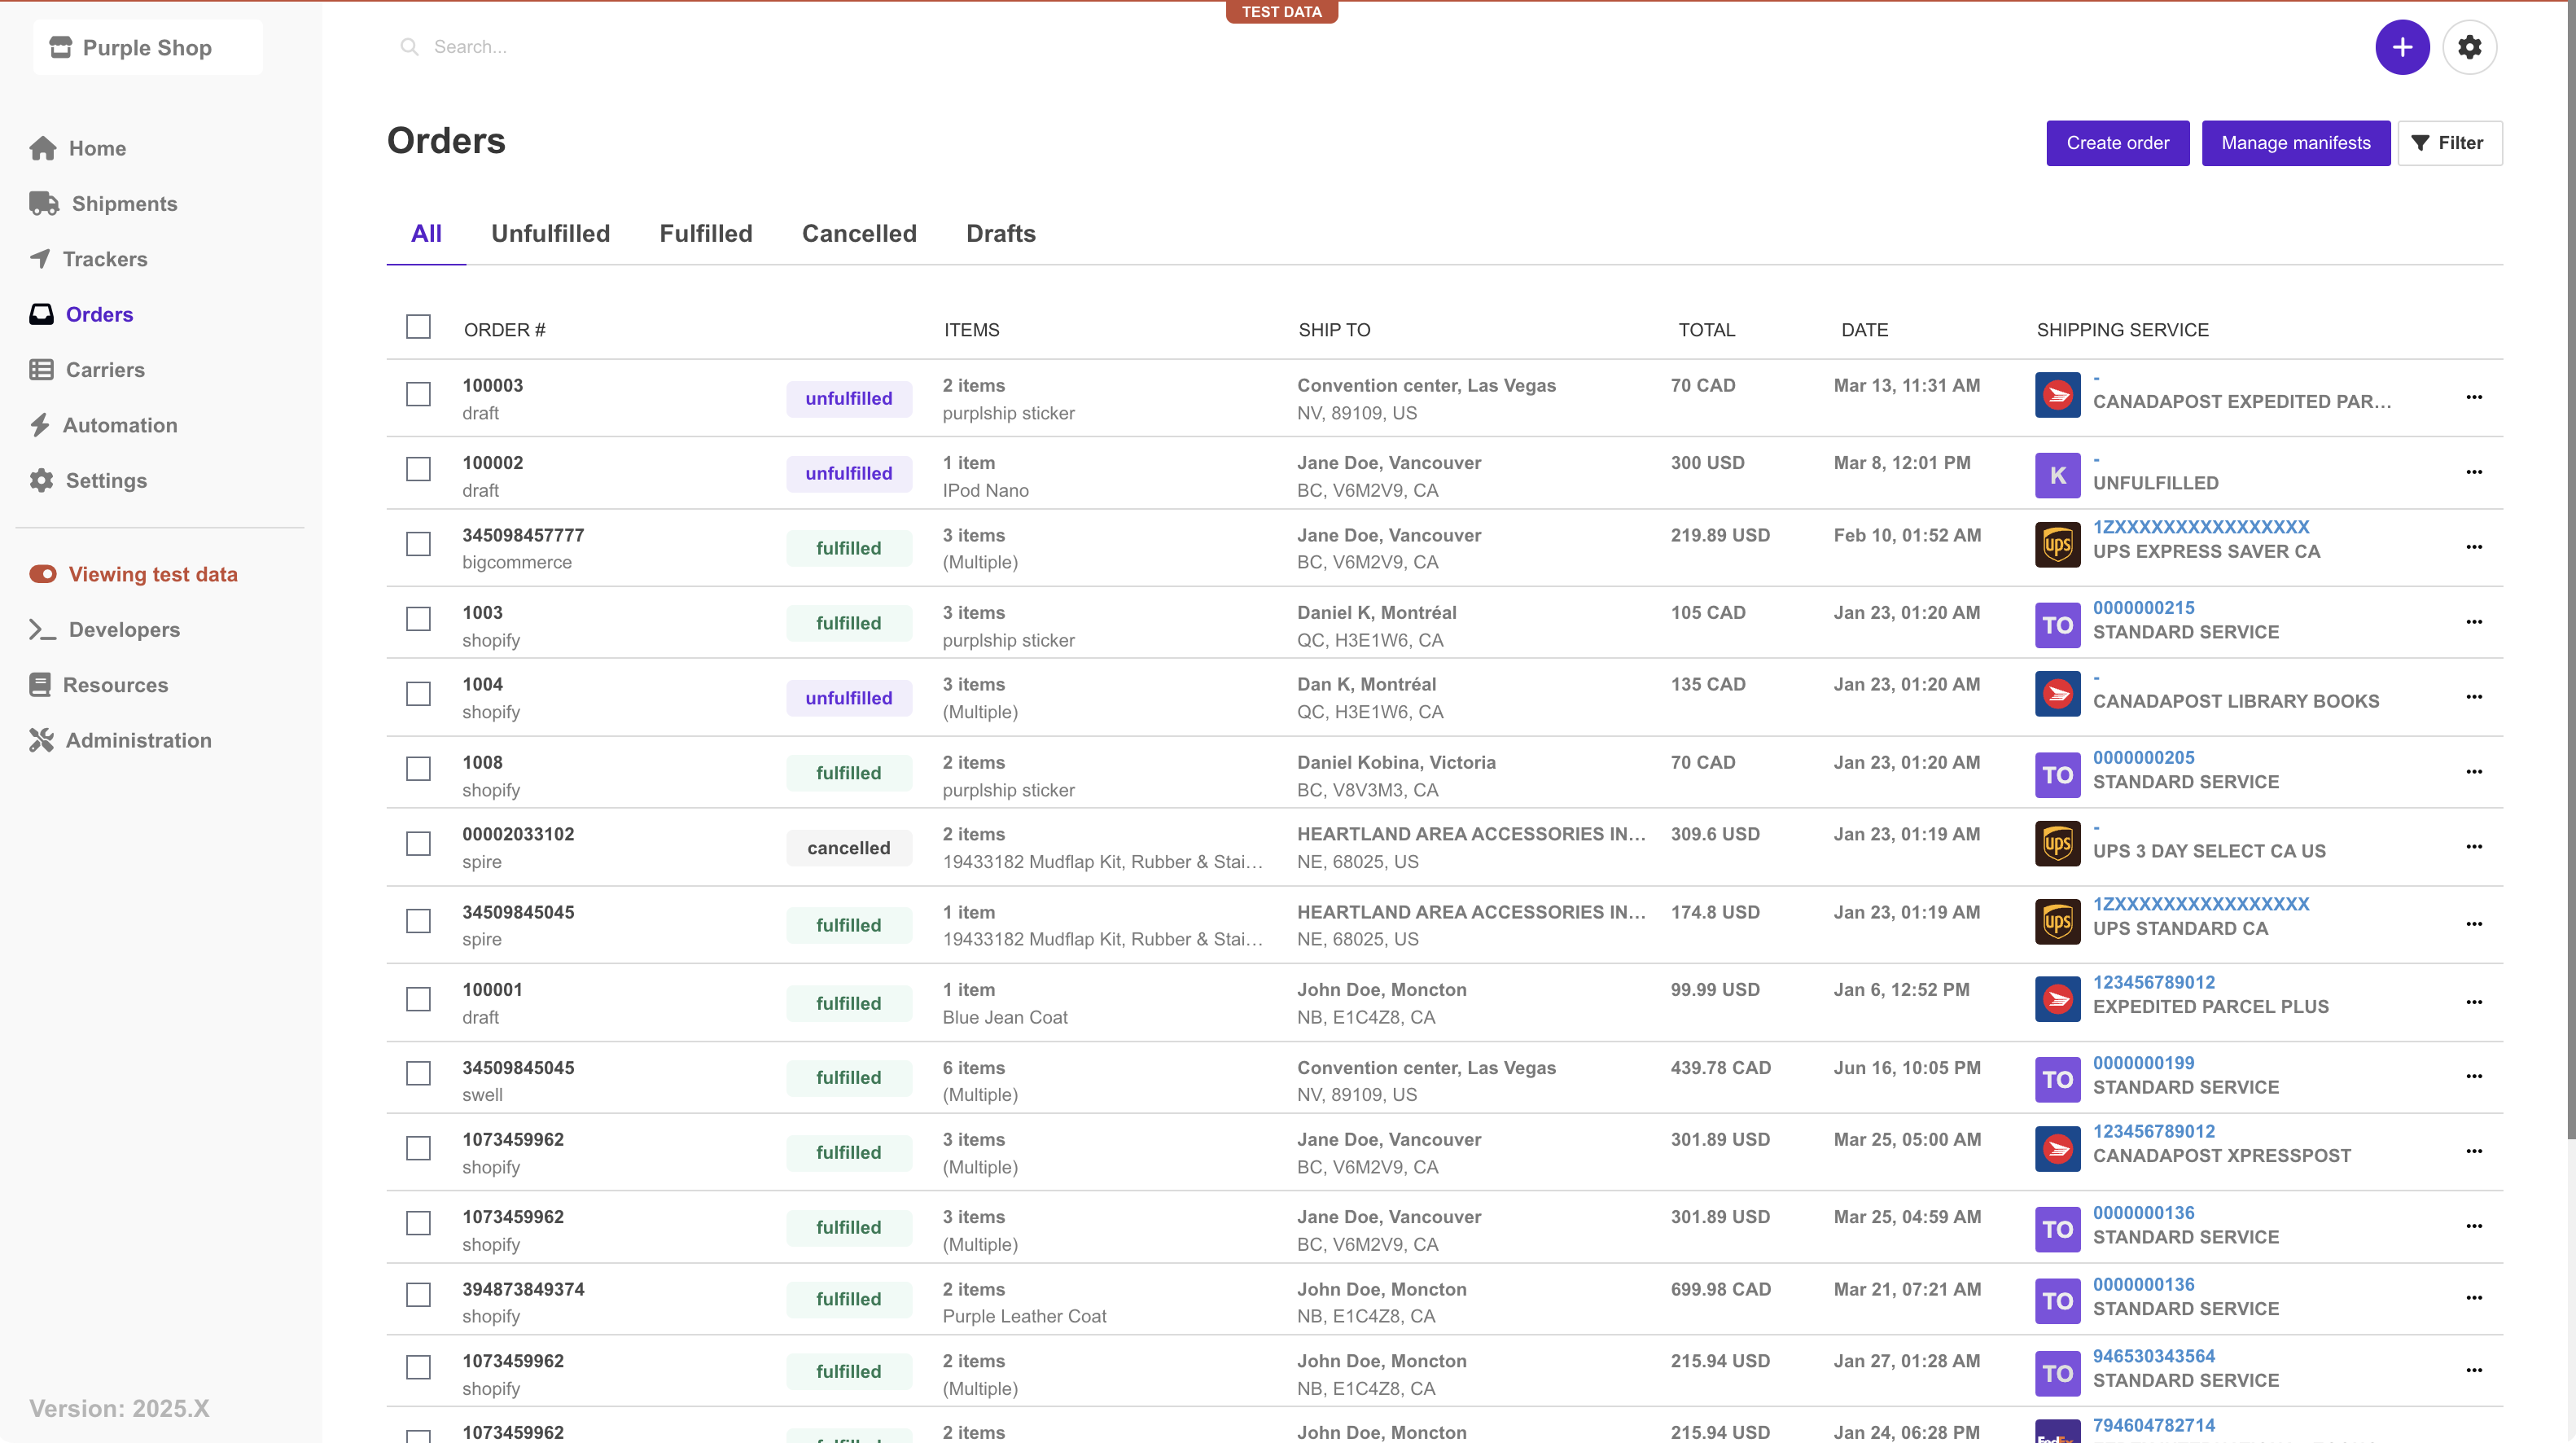The width and height of the screenshot is (2576, 1443).
Task: Open tracking link 123456789012 for Expedited Parcel Plus
Action: click(x=2154, y=982)
